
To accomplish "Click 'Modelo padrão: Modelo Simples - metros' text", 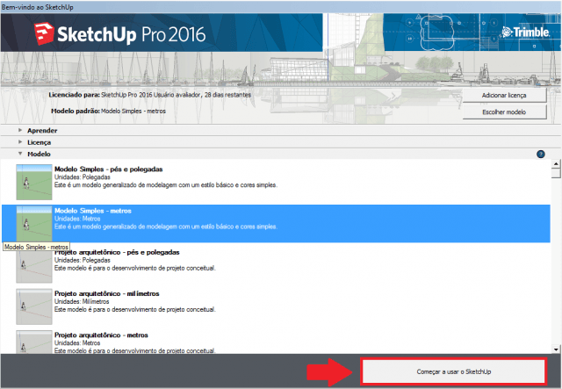I will tap(108, 112).
